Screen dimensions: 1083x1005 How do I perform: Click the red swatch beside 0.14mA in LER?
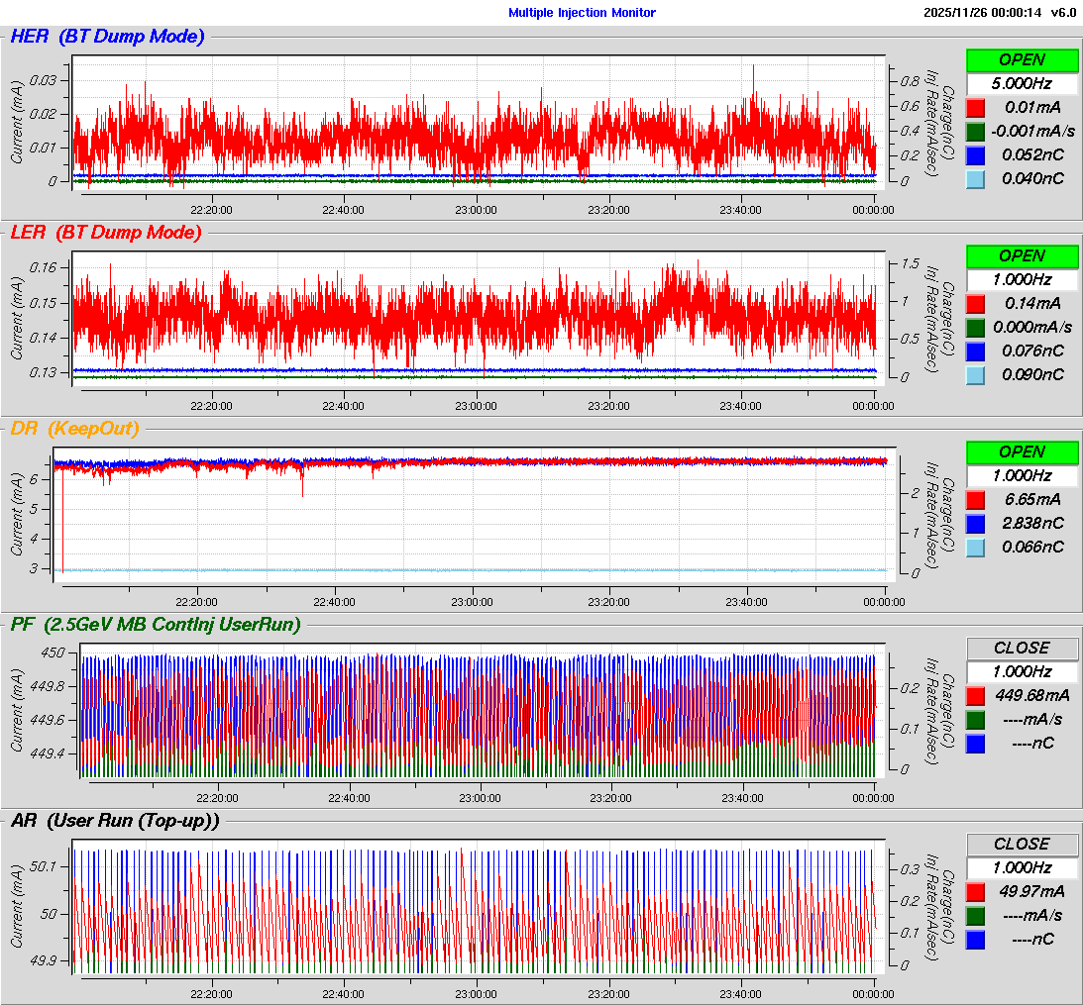(976, 304)
